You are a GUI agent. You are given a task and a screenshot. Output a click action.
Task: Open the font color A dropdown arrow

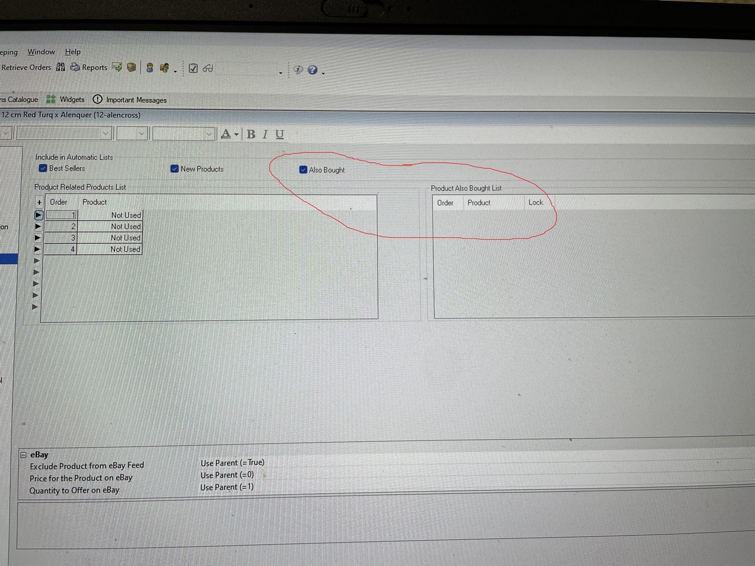click(x=237, y=134)
